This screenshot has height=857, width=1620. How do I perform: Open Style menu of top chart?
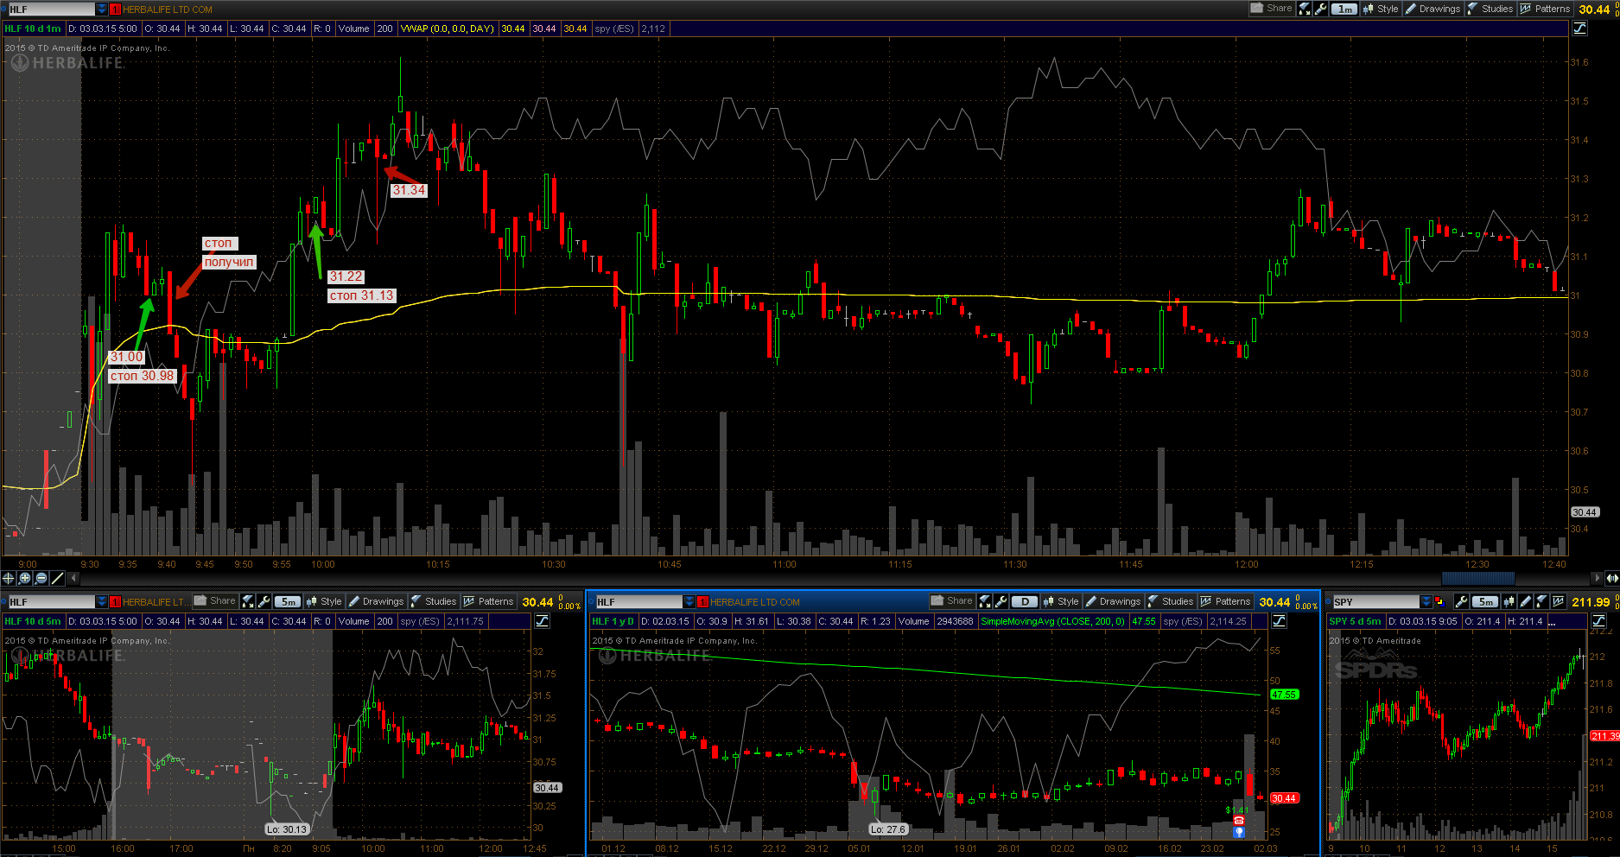(x=1381, y=9)
